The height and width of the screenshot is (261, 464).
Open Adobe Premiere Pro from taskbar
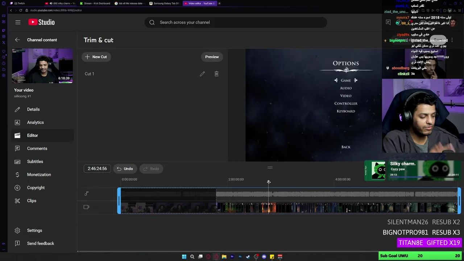point(232,257)
